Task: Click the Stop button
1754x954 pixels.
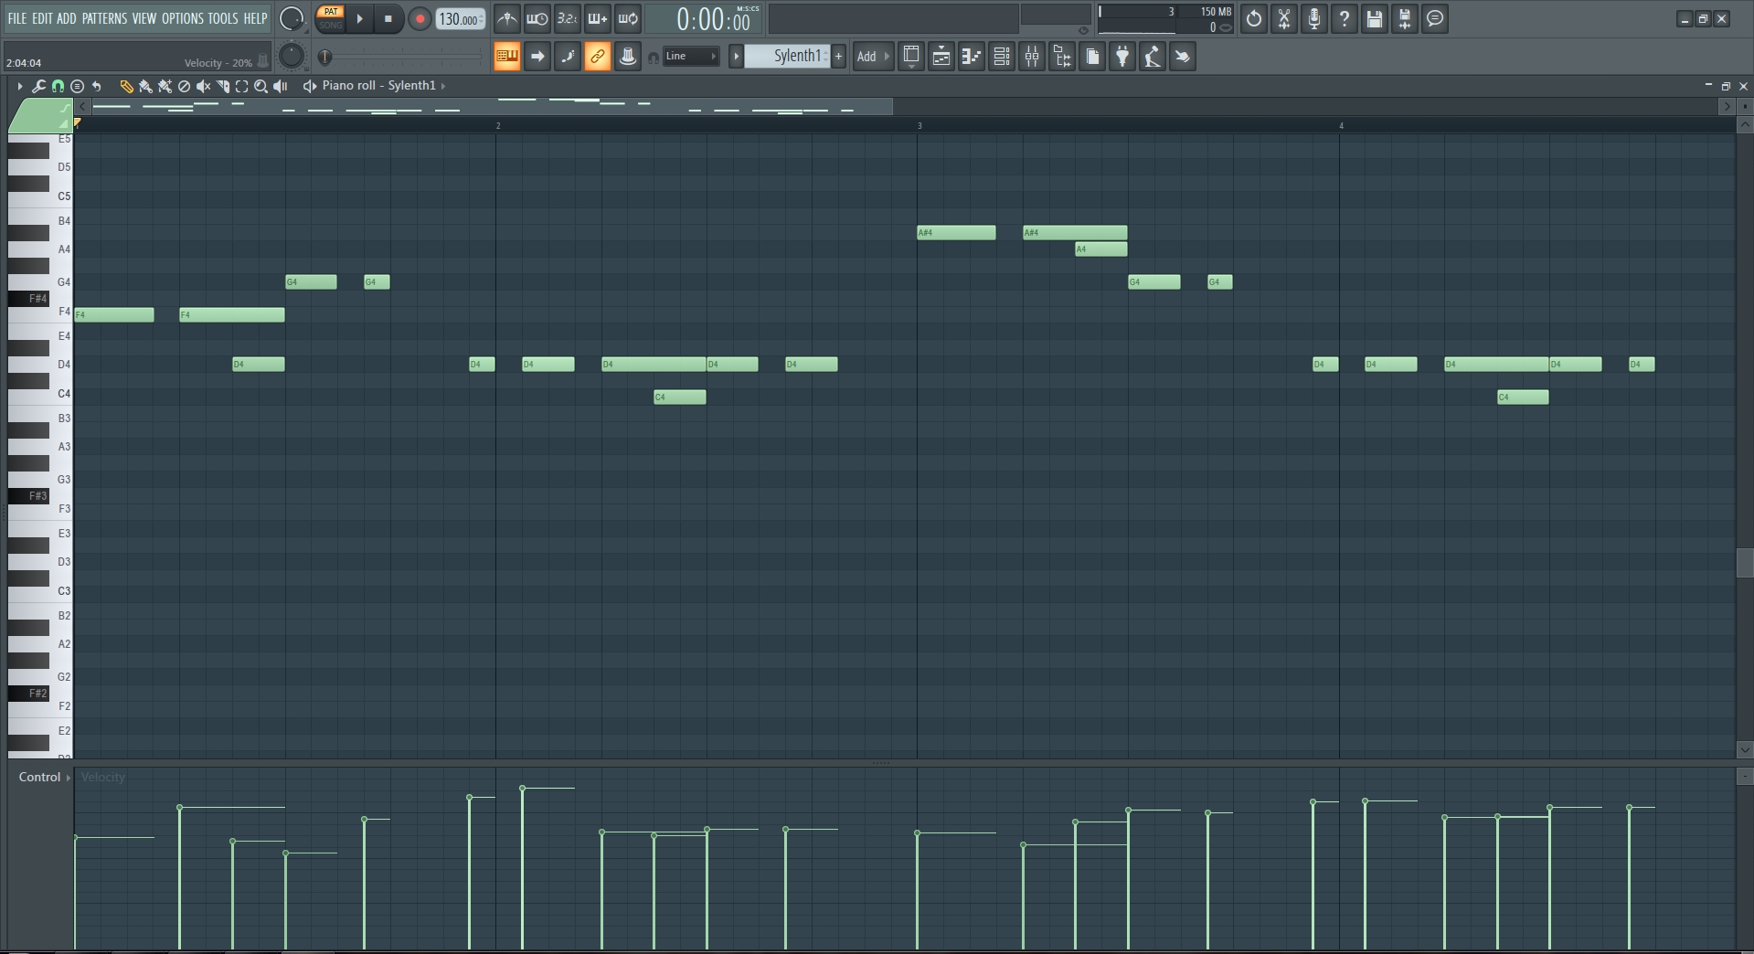Action: pos(388,18)
